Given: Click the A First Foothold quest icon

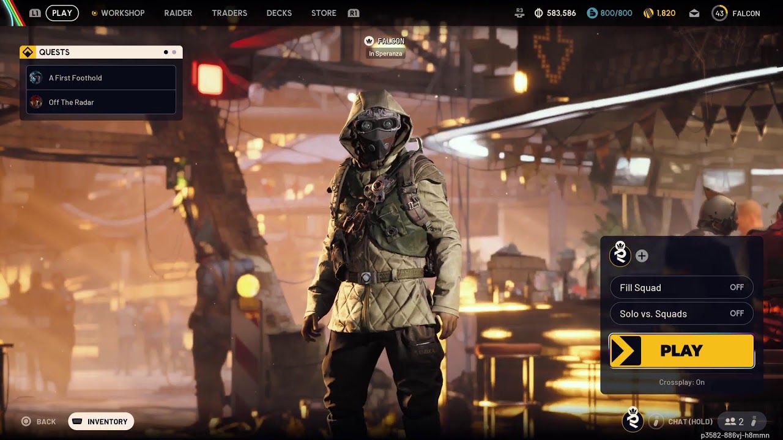Looking at the screenshot, I should tap(36, 78).
